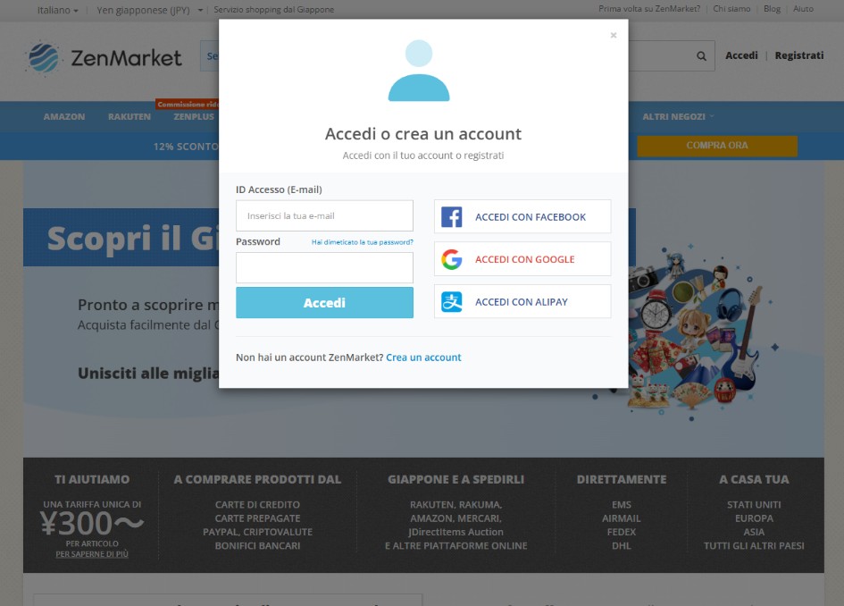Select the Rakuten nav item

click(x=130, y=116)
